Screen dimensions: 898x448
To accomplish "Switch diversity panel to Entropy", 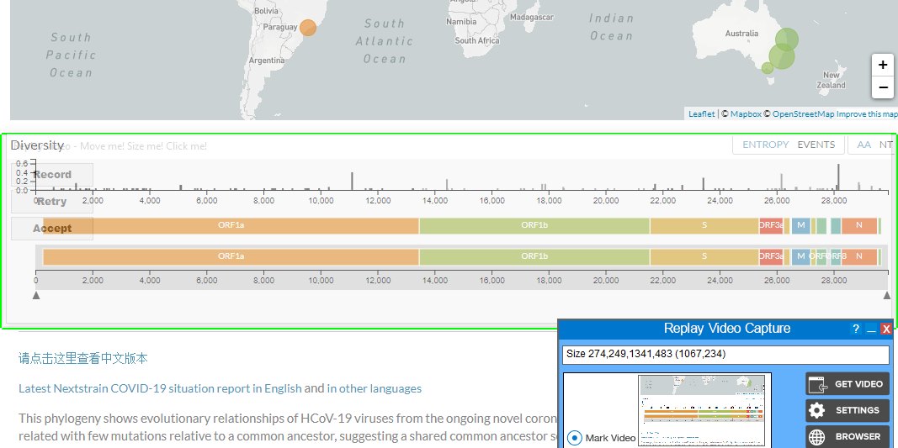I will pyautogui.click(x=765, y=145).
